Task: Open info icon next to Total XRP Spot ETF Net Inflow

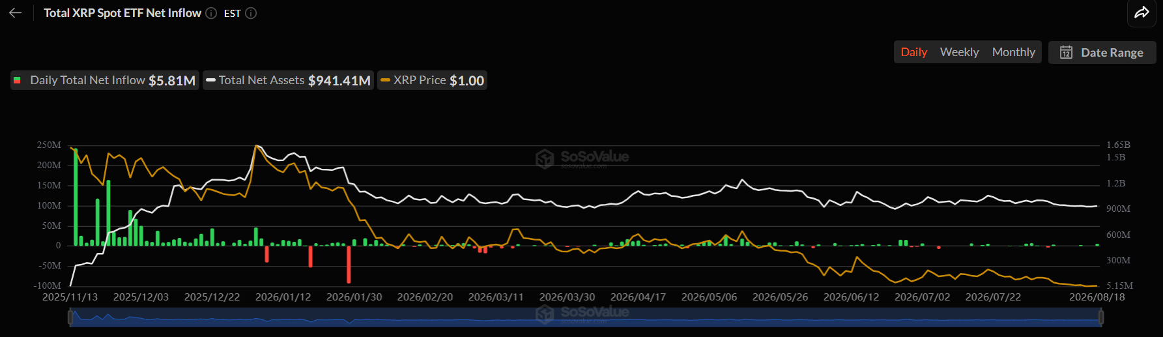Action: (x=211, y=13)
